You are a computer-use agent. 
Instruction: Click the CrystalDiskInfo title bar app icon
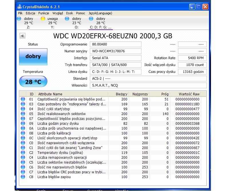pos(19,7)
